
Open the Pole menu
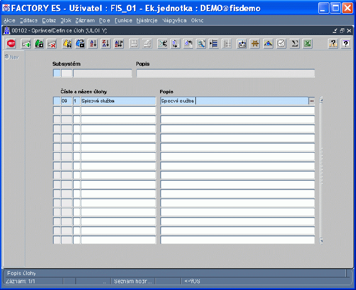104,20
